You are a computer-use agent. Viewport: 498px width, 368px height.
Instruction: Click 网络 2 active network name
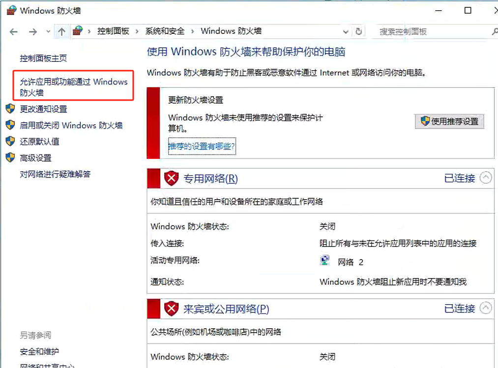pyautogui.click(x=351, y=262)
